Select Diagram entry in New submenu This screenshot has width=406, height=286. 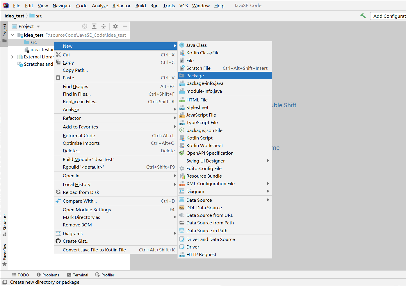[225, 191]
